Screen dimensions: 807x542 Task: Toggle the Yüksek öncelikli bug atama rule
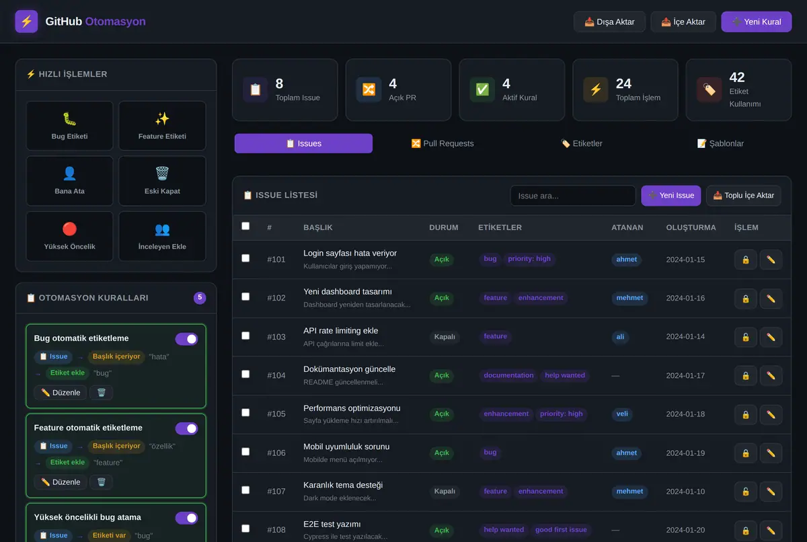tap(186, 518)
